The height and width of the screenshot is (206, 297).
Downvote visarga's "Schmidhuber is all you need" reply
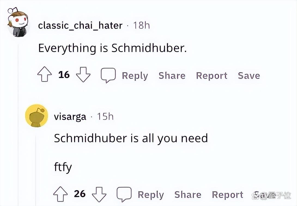(x=99, y=194)
